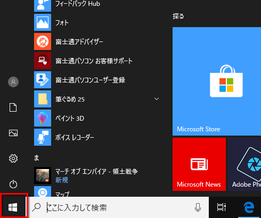The width and height of the screenshot is (261, 218).
Task: Open 富士通アドバイザー app icon
Action: pyautogui.click(x=43, y=41)
